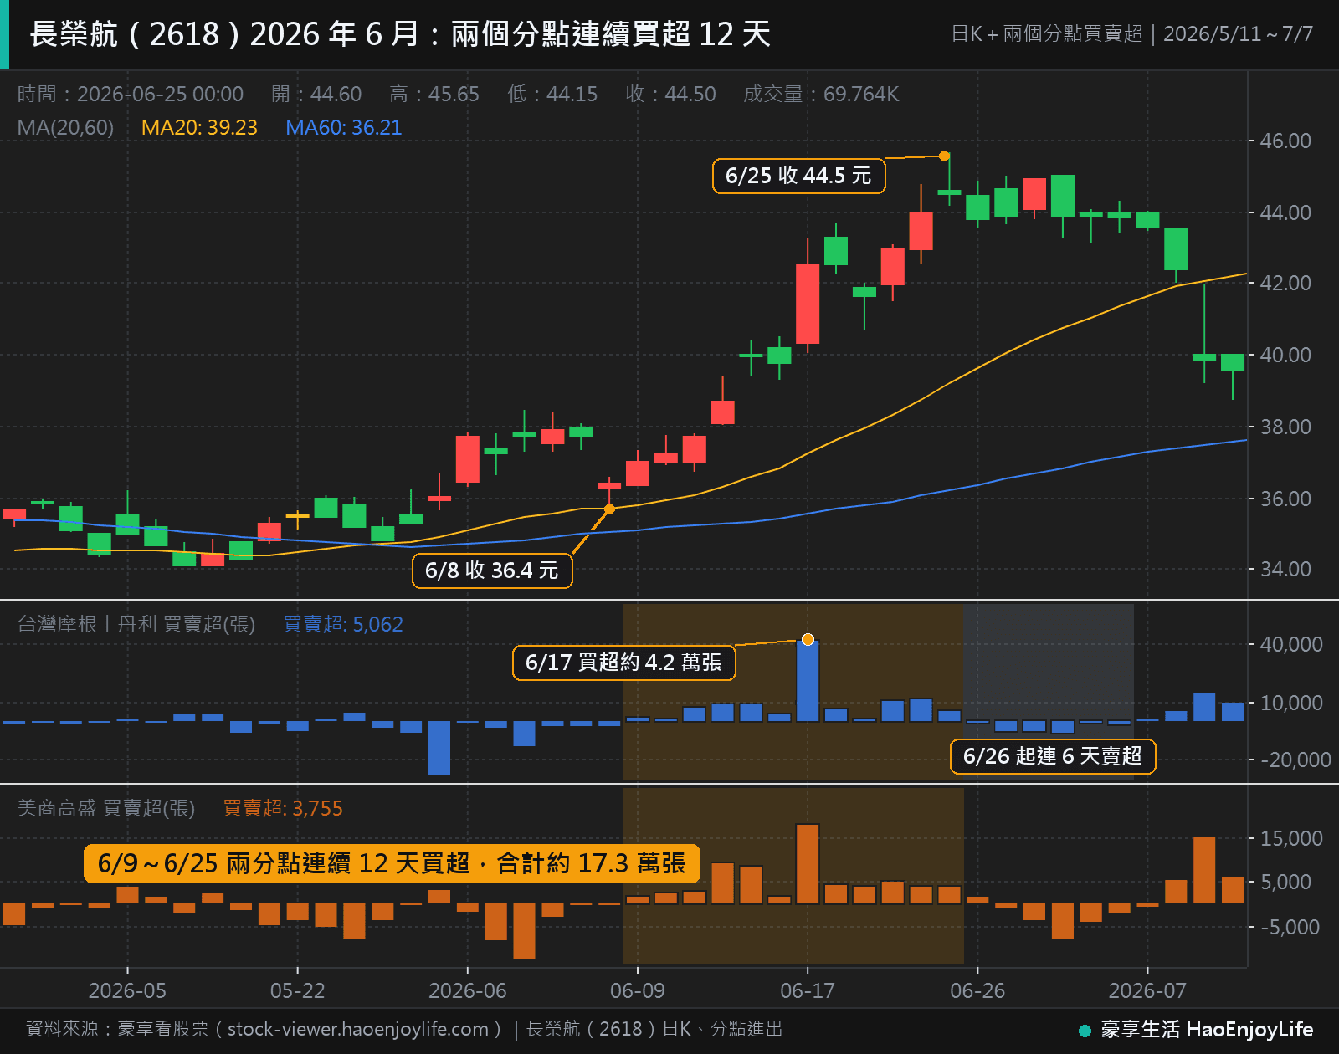Screen dimensions: 1339x1054
Task: Click the 34.00 price axis label
Action: pos(1285,569)
